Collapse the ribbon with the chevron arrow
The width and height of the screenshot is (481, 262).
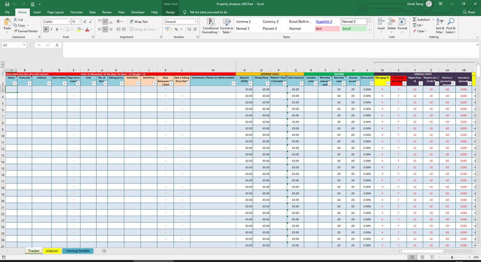pyautogui.click(x=477, y=37)
